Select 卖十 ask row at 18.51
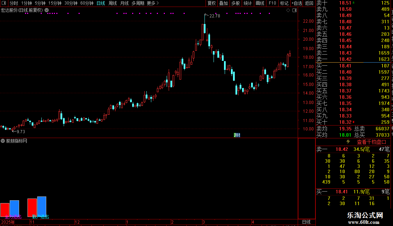393x226 pixels. coord(353,3)
